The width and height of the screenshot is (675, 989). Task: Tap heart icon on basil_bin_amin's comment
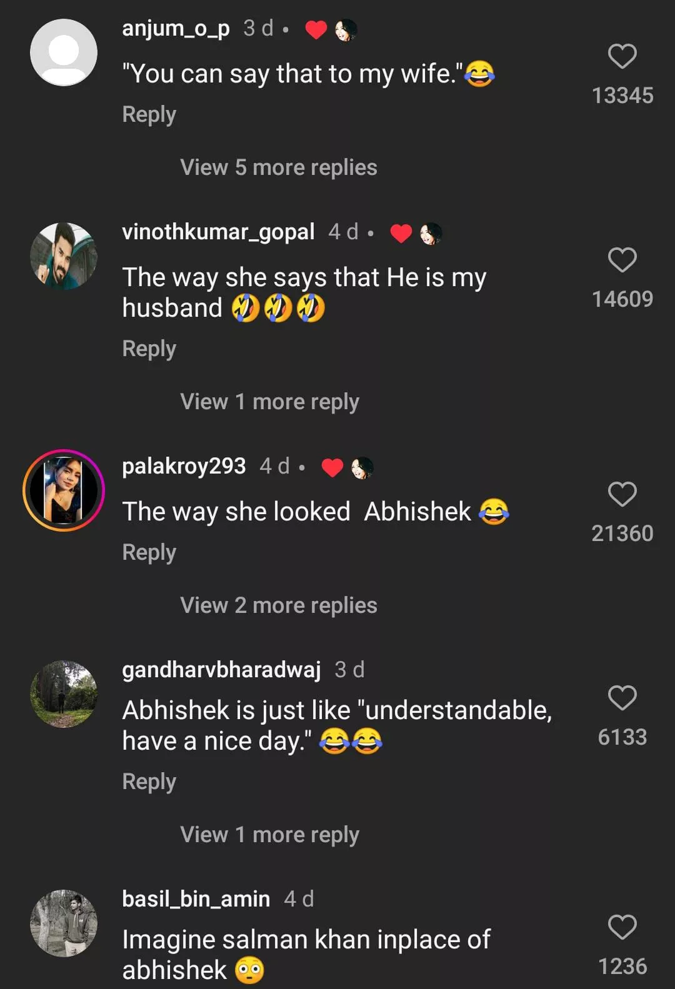[622, 927]
